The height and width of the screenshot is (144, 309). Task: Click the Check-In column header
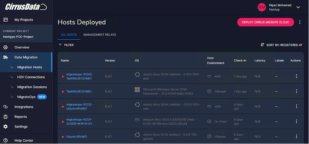point(240,61)
